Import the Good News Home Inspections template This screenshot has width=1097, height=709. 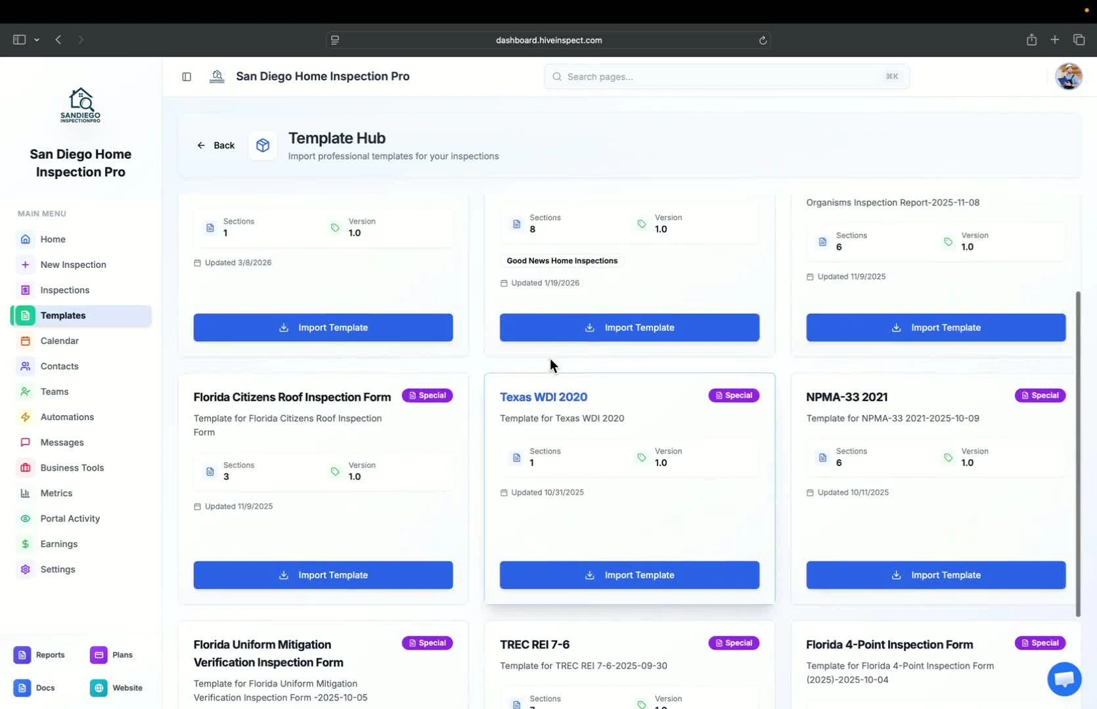(x=629, y=328)
